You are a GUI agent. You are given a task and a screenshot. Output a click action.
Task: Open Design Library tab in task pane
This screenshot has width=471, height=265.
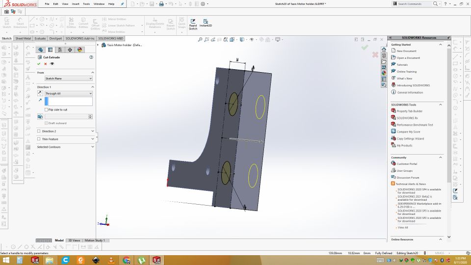point(384,55)
